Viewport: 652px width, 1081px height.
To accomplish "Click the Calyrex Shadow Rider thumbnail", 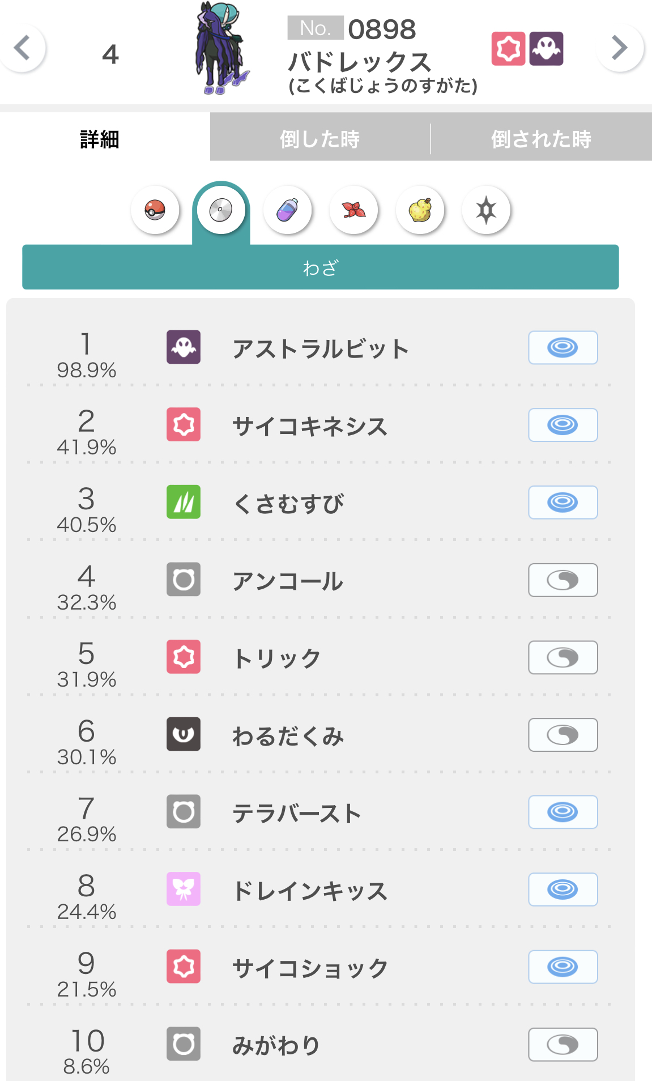I will point(221,49).
